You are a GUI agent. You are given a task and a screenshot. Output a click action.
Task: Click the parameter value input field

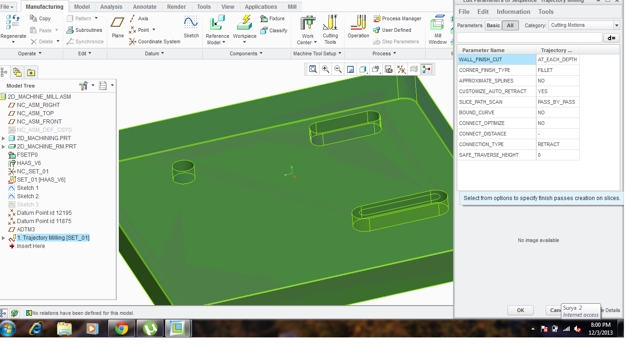530,38
